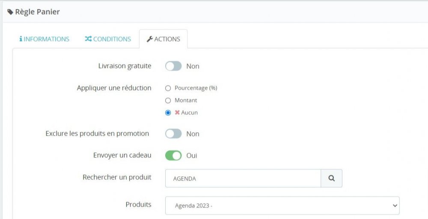This screenshot has height=219, width=428.
Task: Click the info icon on Informations tab
Action: (21, 39)
